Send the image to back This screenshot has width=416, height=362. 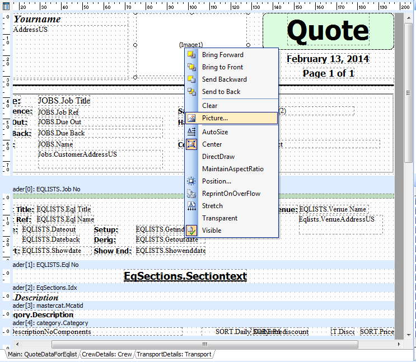coord(221,92)
